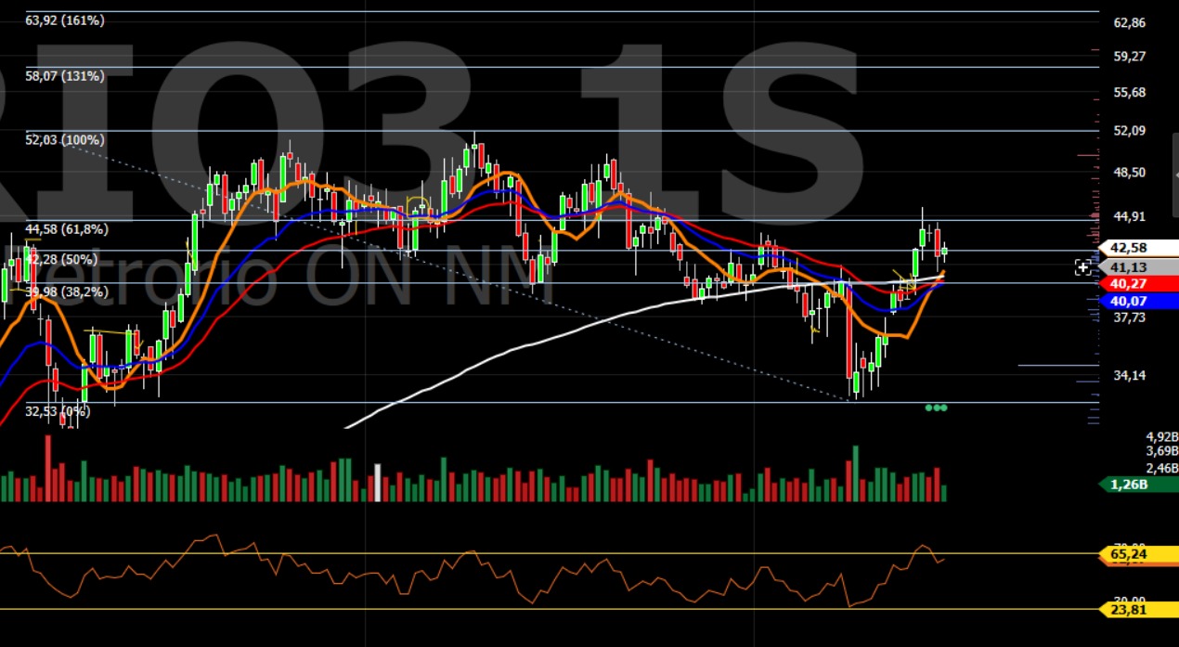
Task: Click the 4,92B volume axis value
Action: click(x=1161, y=436)
